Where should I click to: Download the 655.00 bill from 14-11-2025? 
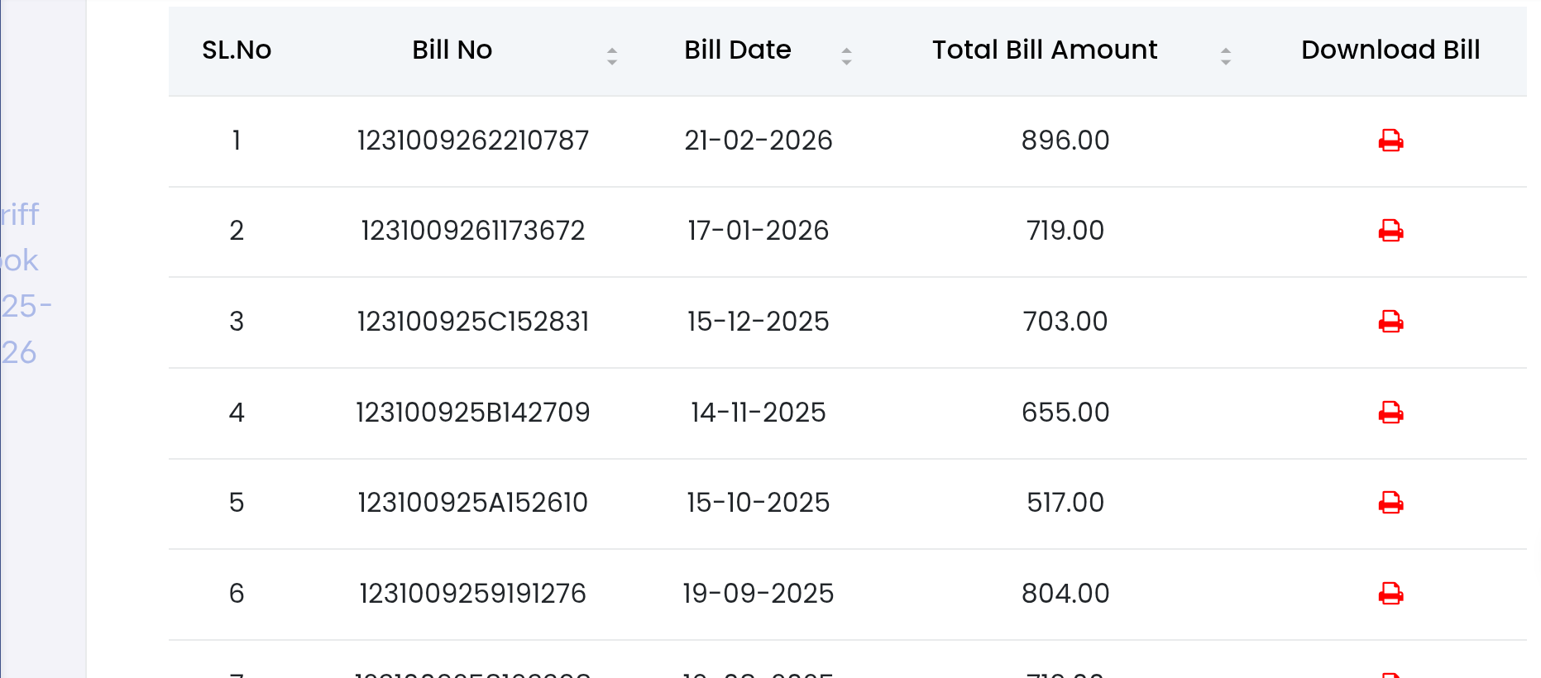point(1390,412)
